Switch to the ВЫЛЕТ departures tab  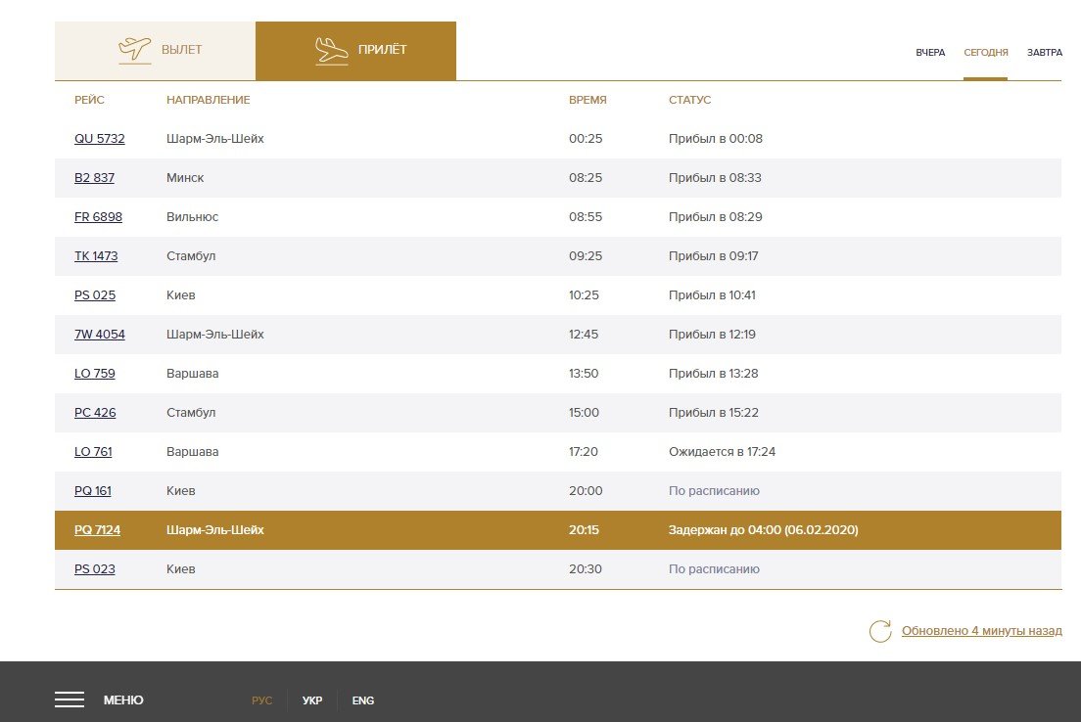181,50
